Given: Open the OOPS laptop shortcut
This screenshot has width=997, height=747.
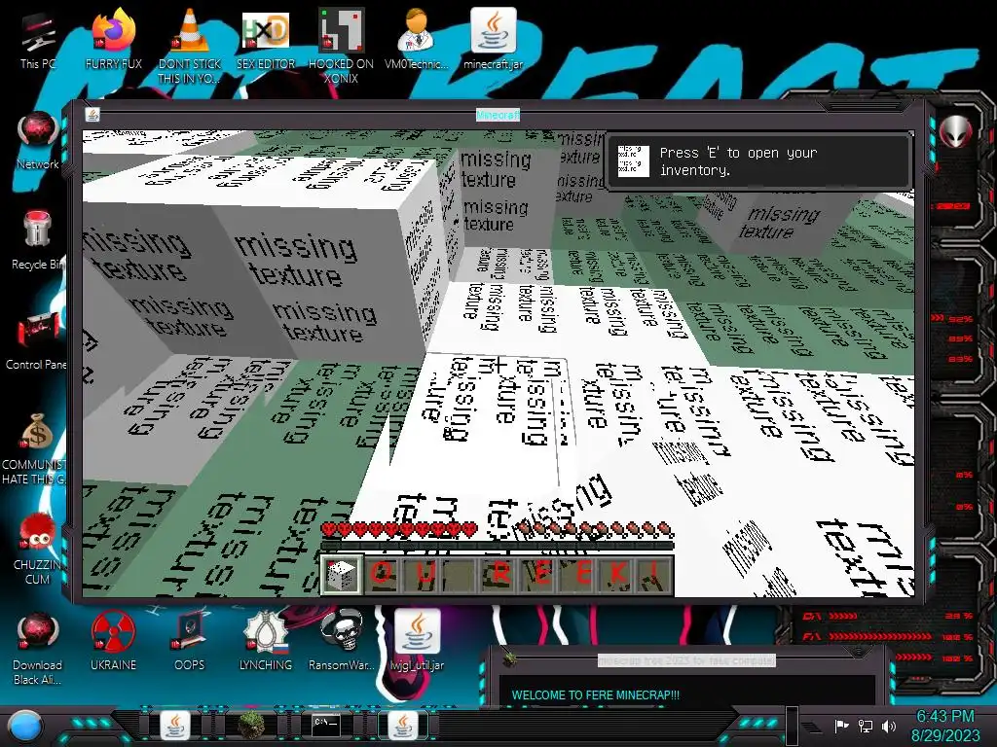Looking at the screenshot, I should [190, 642].
